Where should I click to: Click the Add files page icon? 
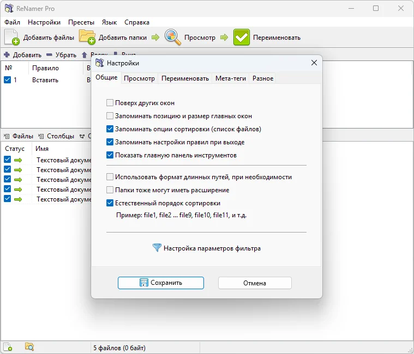pyautogui.click(x=12, y=37)
